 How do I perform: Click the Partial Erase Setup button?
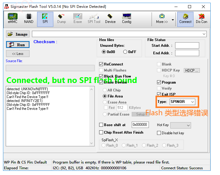(x=140, y=114)
